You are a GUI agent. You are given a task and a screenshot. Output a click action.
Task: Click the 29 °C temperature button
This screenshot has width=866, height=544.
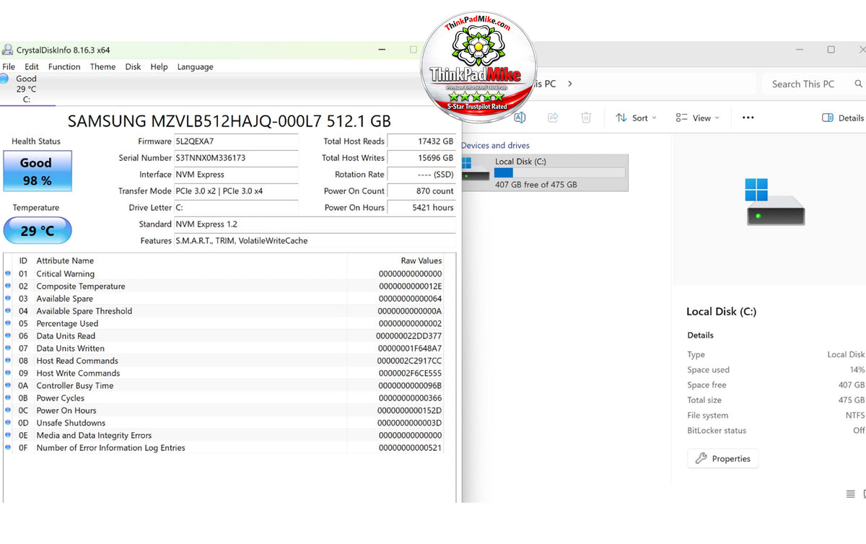point(38,231)
